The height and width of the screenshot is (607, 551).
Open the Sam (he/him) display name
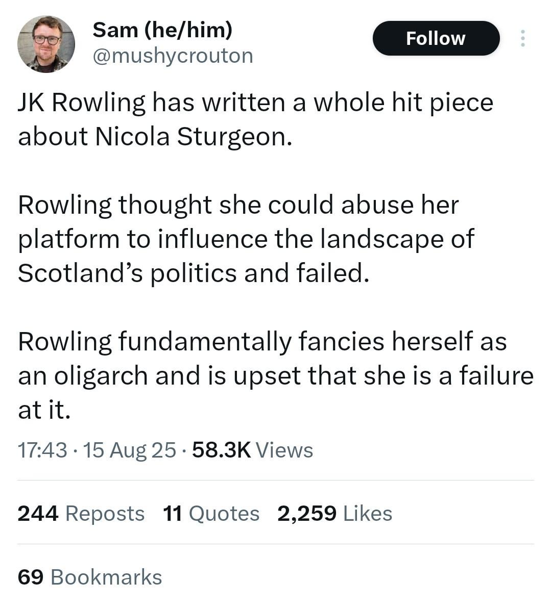click(162, 30)
